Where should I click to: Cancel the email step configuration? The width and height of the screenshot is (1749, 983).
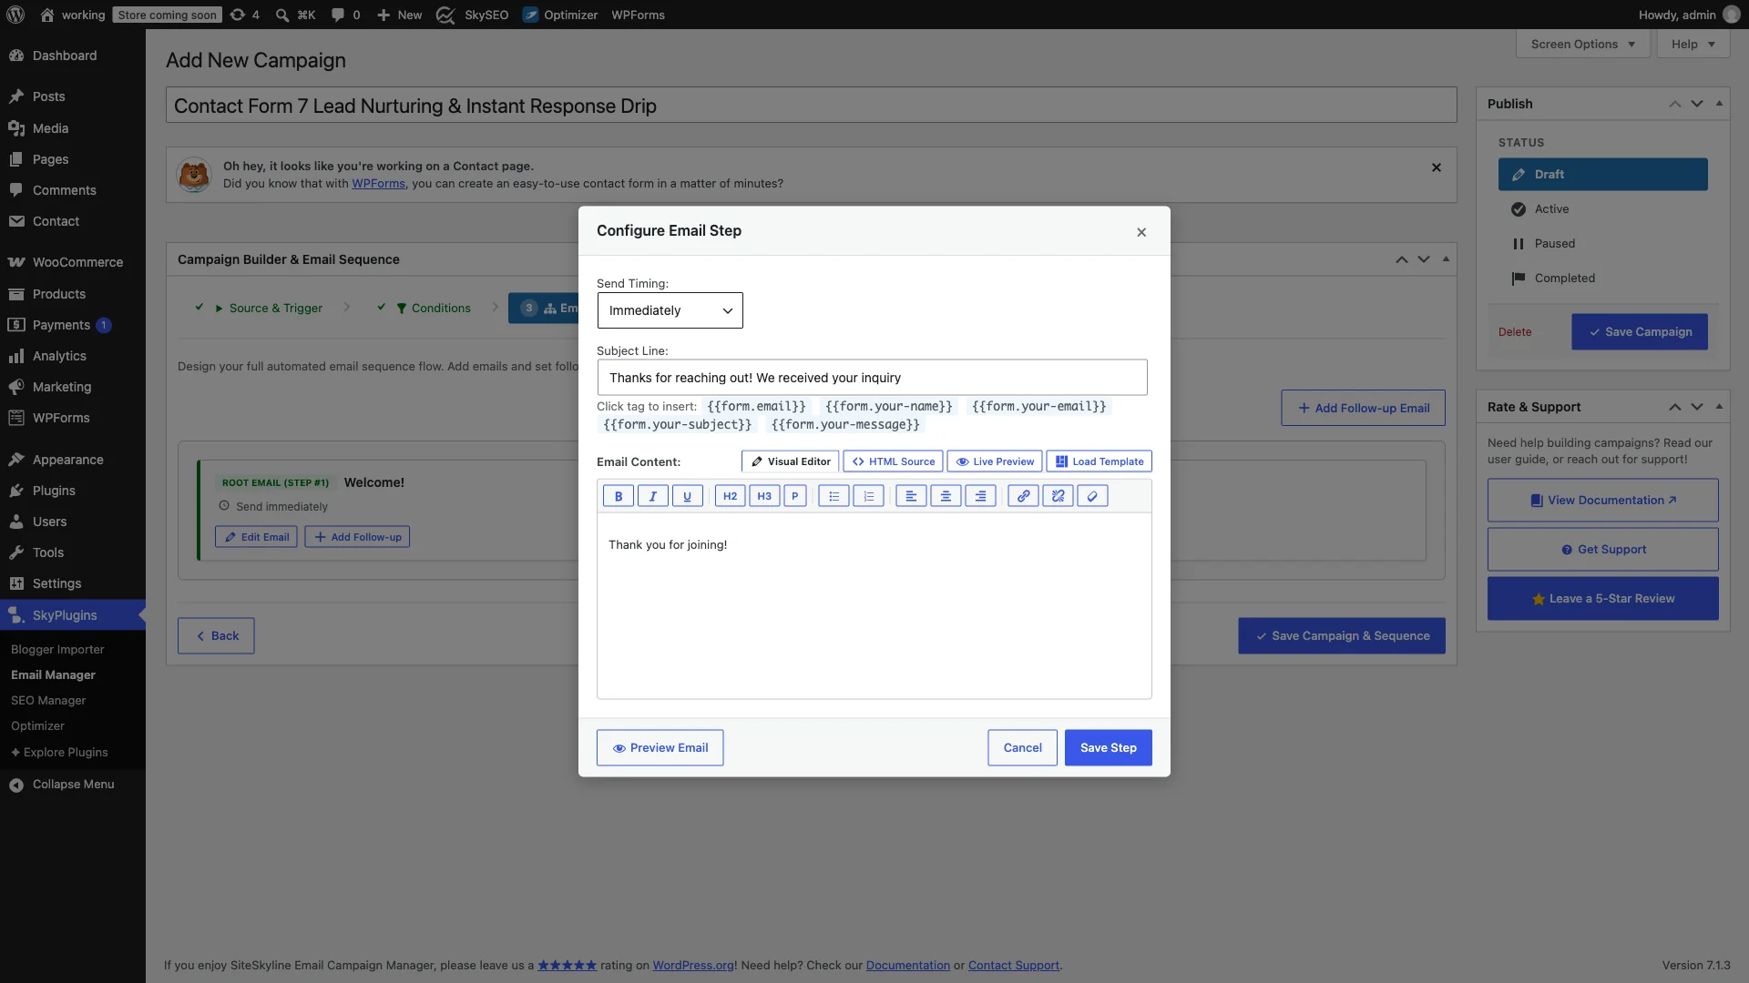[x=1022, y=747]
